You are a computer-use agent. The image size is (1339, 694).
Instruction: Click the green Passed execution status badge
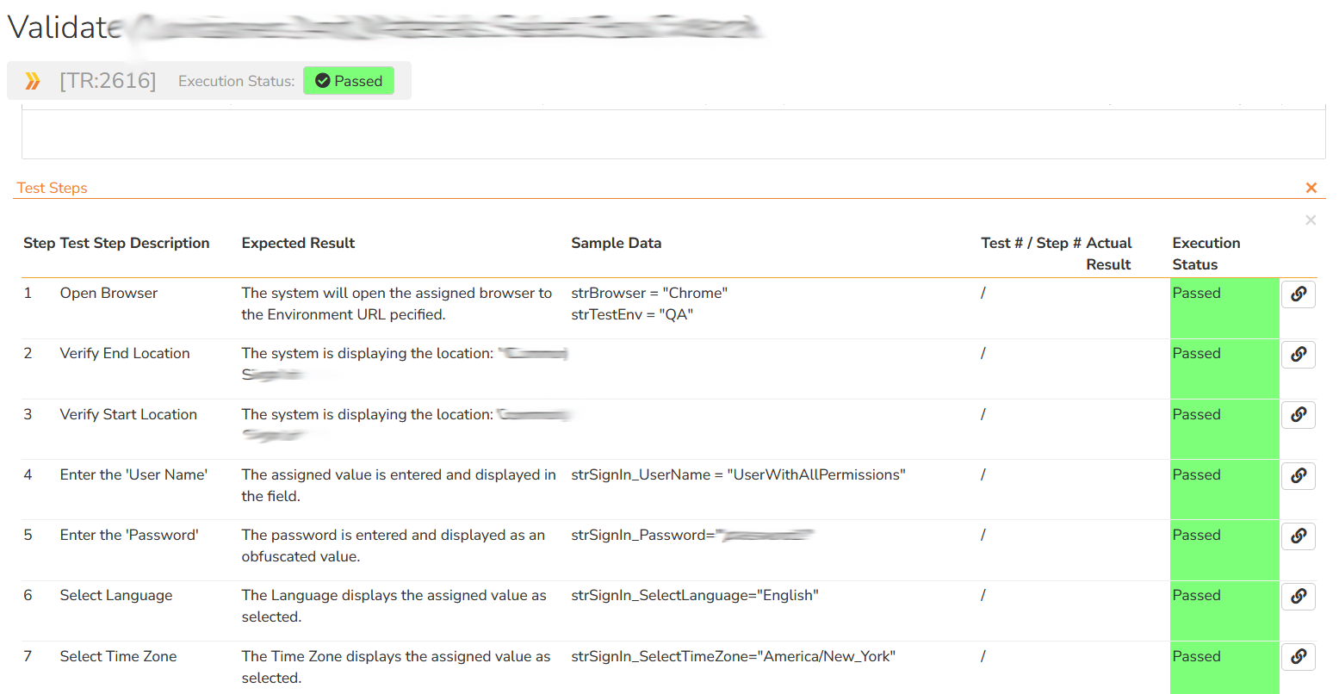[349, 81]
